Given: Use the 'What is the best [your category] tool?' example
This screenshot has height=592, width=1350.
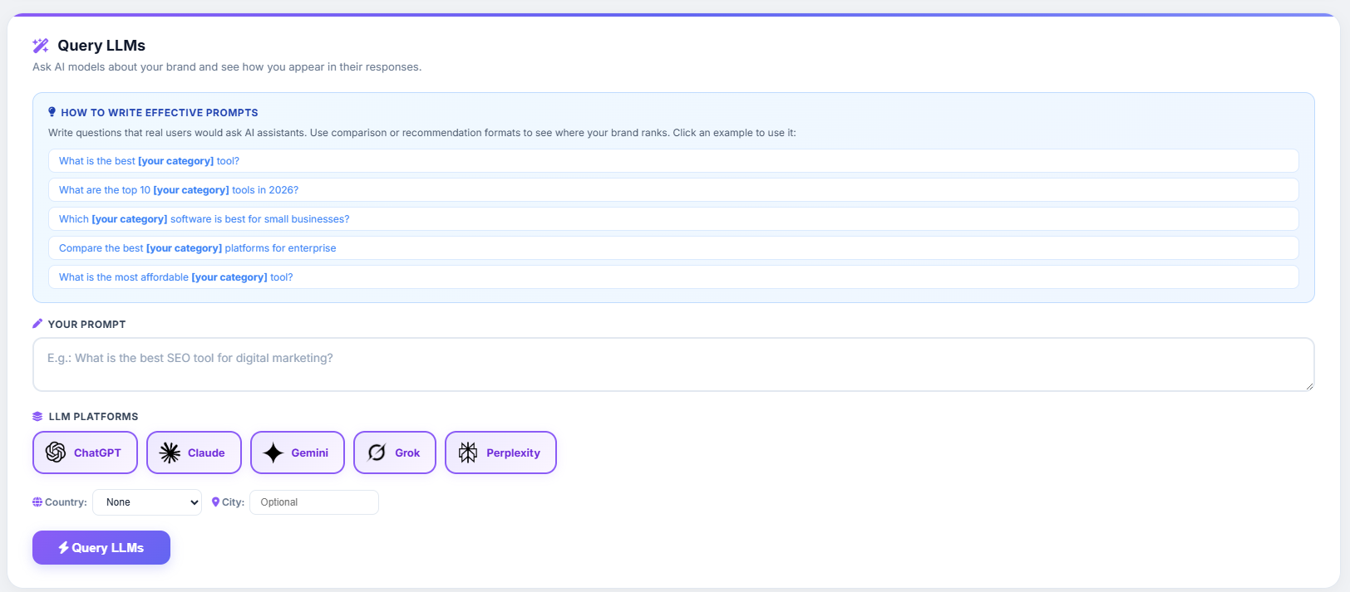Looking at the screenshot, I should (x=673, y=161).
